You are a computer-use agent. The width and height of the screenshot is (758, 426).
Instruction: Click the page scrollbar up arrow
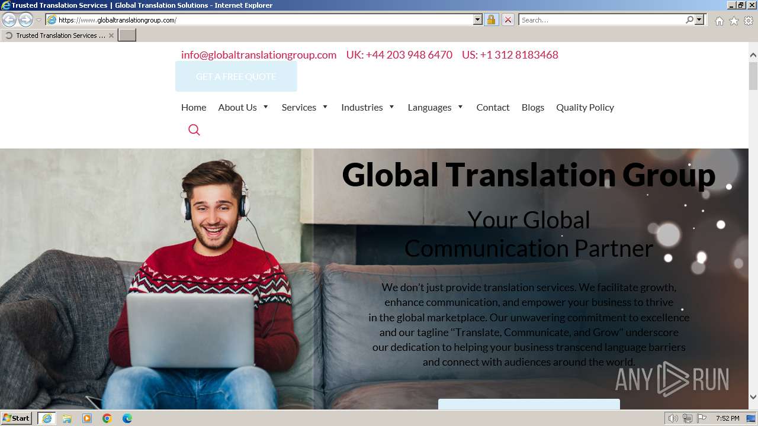pyautogui.click(x=753, y=55)
